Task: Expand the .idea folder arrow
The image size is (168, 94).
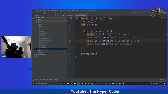Action: 36,19
